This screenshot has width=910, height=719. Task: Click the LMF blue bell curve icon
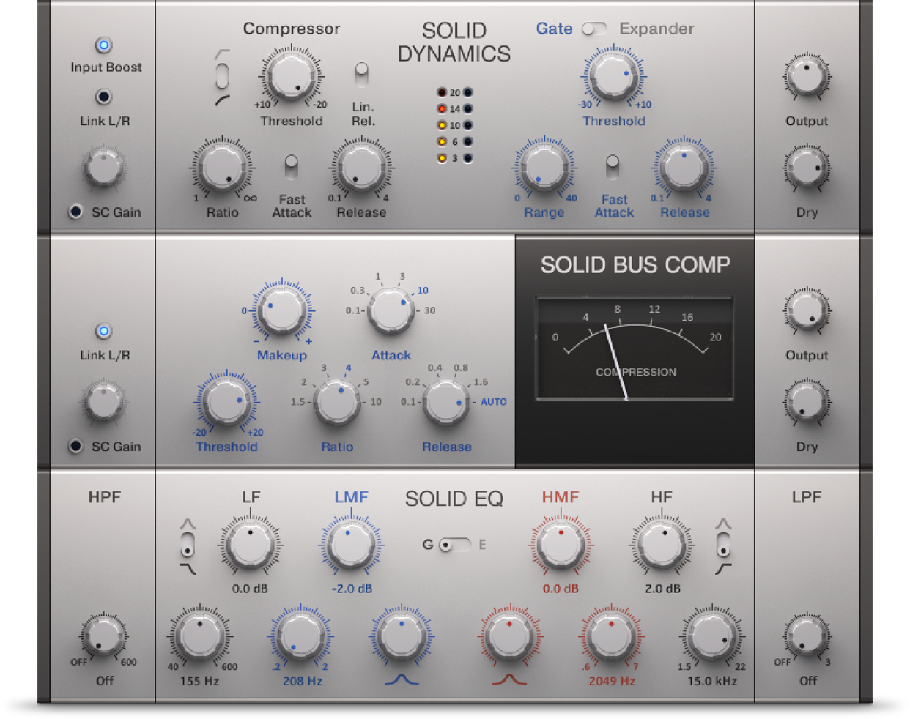[402, 680]
